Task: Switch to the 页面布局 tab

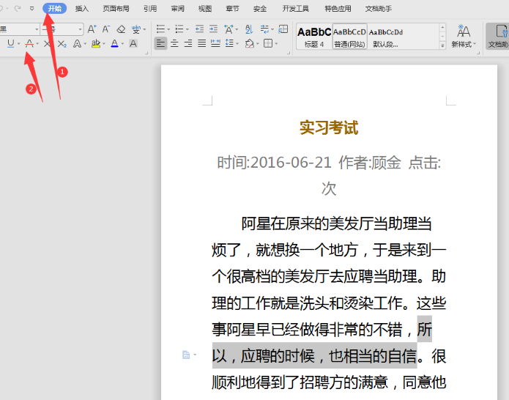Action: [x=116, y=9]
